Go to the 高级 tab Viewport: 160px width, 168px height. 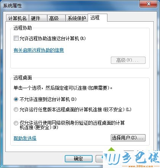[x=56, y=18]
